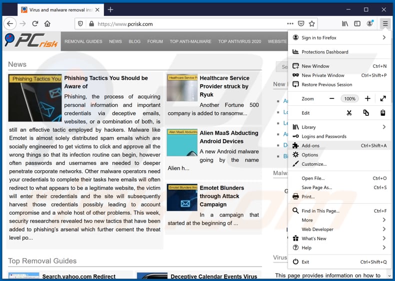This screenshot has width=395, height=281.
Task: Open Logins and Passwords
Action: tap(339, 136)
